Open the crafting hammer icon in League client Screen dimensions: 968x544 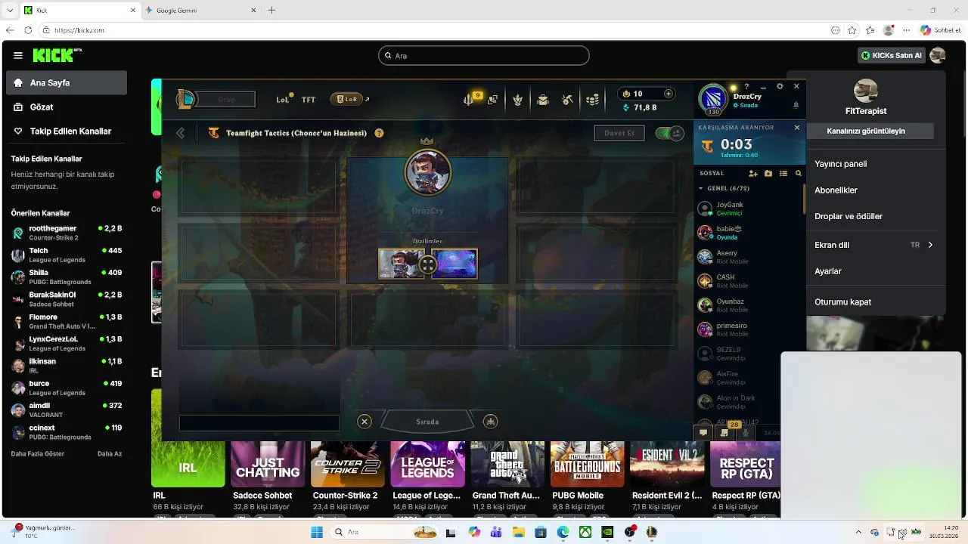[x=568, y=100]
